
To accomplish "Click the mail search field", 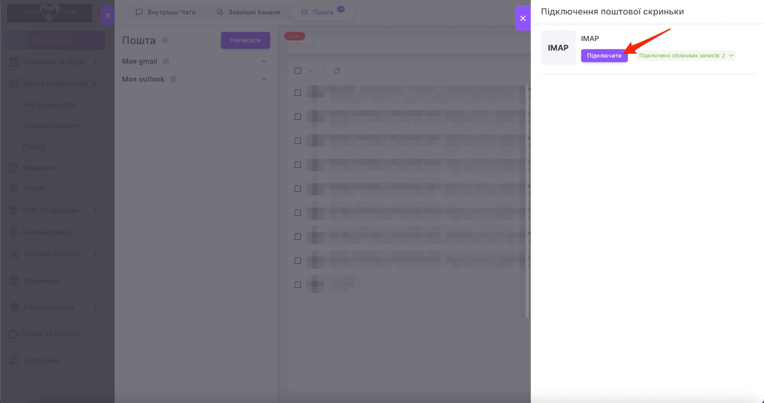I will tap(408, 44).
